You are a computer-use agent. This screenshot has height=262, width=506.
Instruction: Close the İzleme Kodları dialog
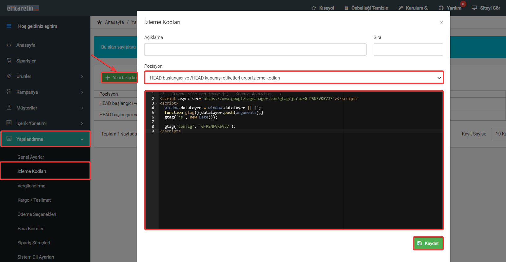coord(442,22)
